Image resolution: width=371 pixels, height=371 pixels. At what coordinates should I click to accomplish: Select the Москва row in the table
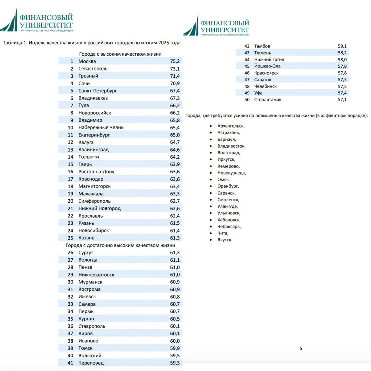pyautogui.click(x=120, y=61)
